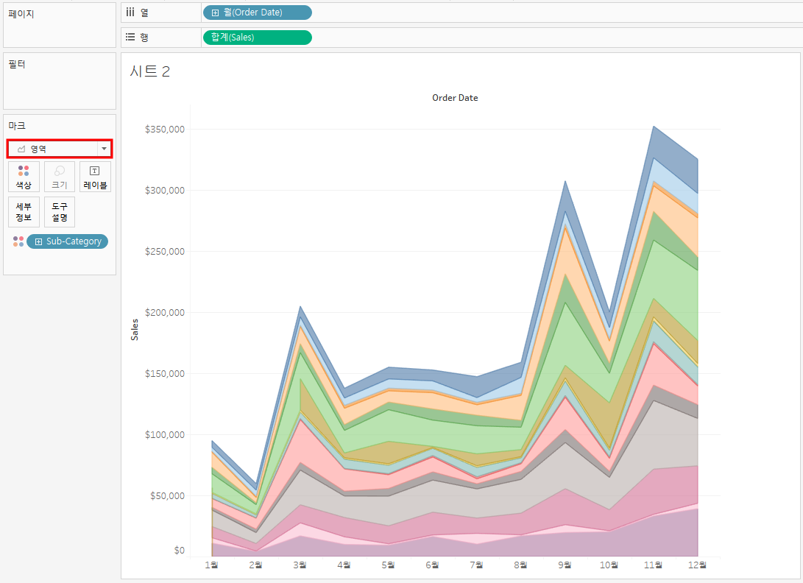Click the $300,000 axis label
This screenshot has width=803, height=583.
click(164, 190)
